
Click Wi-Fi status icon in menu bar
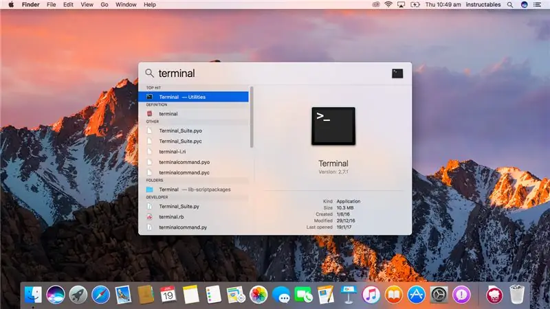pos(388,5)
